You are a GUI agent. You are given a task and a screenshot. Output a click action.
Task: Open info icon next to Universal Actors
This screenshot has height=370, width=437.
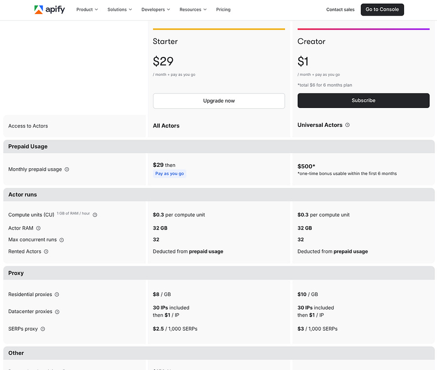click(x=347, y=125)
